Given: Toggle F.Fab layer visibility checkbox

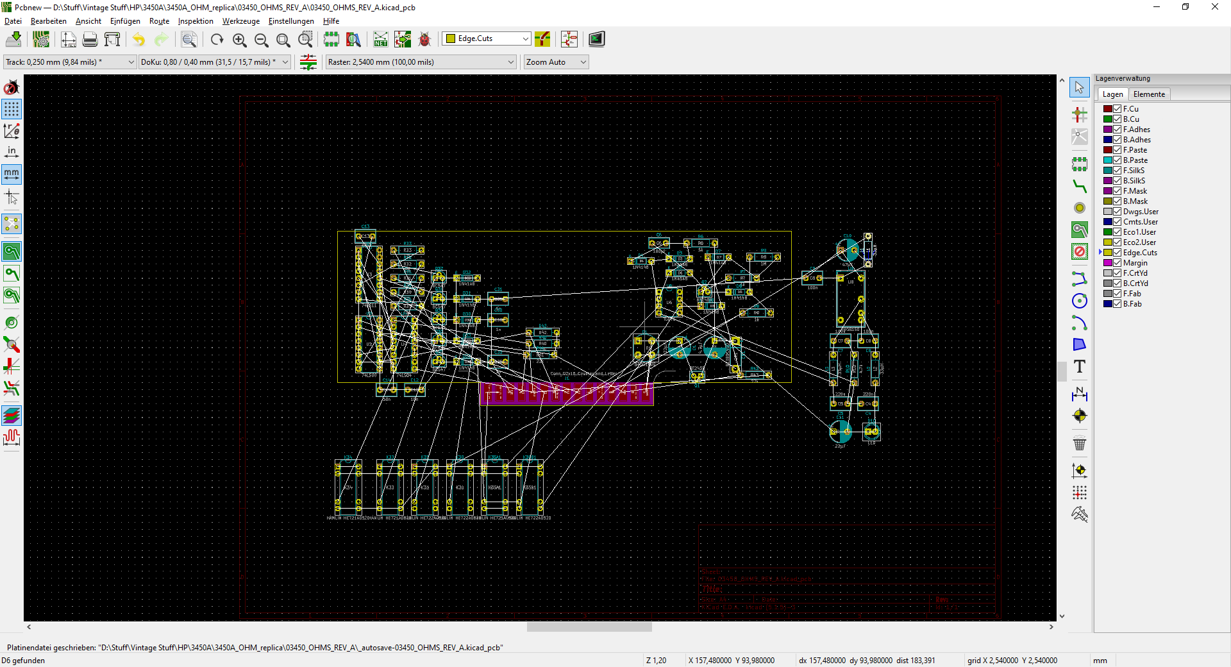Looking at the screenshot, I should coord(1117,294).
